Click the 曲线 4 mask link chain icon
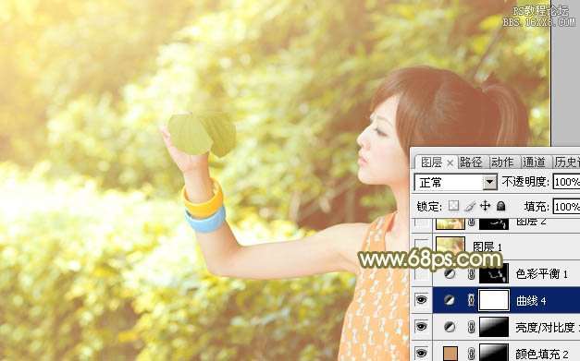 471,300
